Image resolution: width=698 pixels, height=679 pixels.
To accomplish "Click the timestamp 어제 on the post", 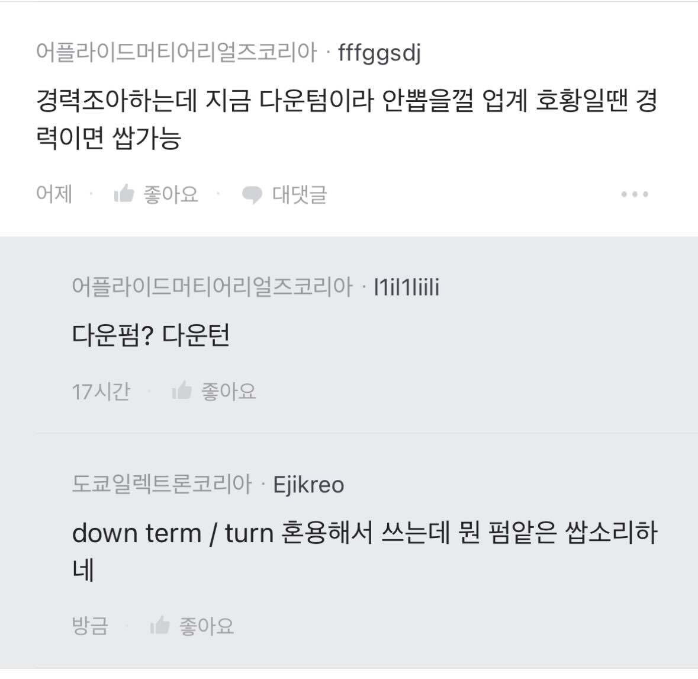I will tap(53, 193).
